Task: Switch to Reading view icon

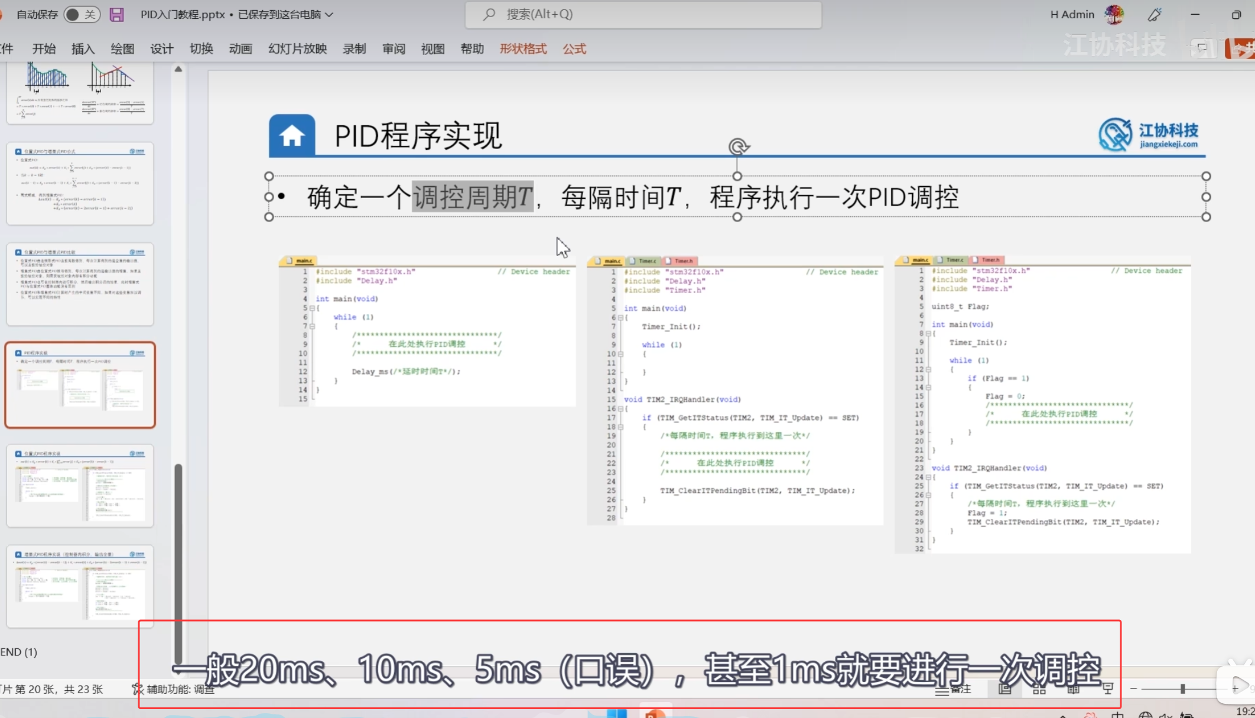Action: tap(1073, 689)
